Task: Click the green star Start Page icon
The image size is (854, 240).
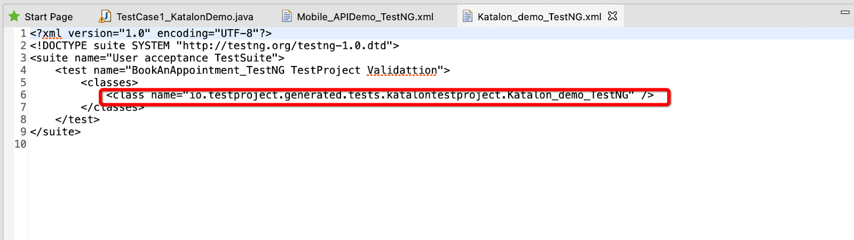Action: (14, 16)
